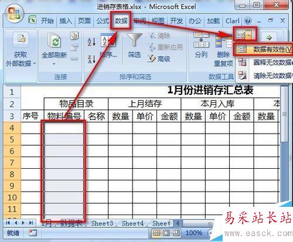Open the Connections icon in 连接 group
The width and height of the screenshot is (293, 242).
pyautogui.click(x=74, y=36)
